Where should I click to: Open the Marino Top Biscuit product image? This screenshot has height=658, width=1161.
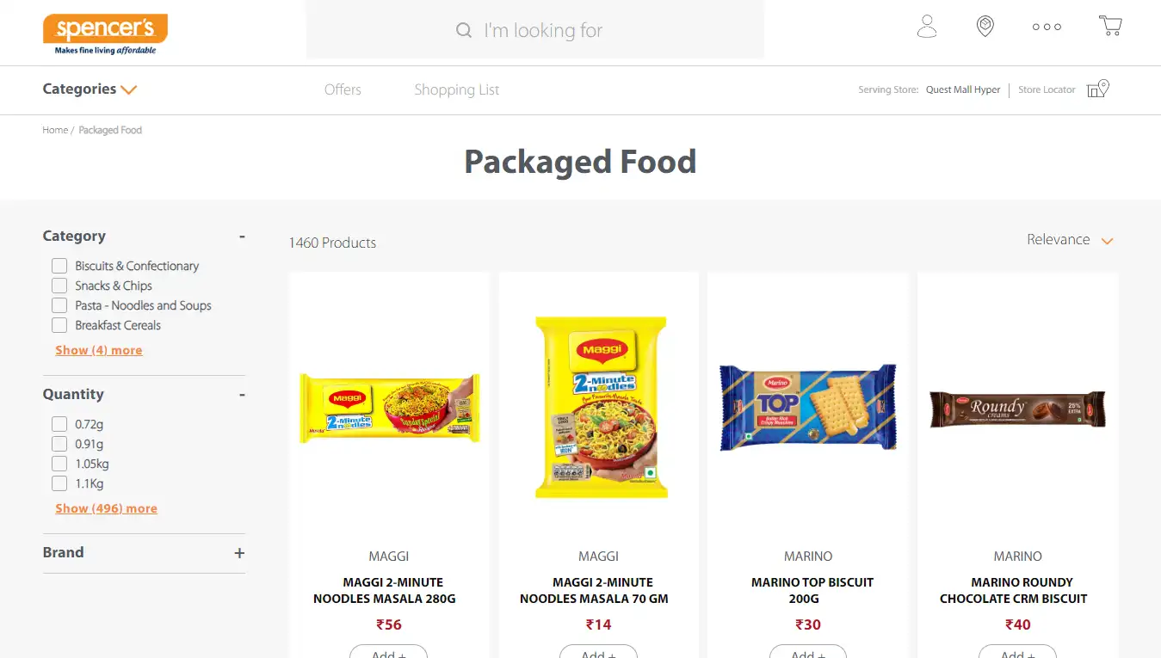(807, 408)
